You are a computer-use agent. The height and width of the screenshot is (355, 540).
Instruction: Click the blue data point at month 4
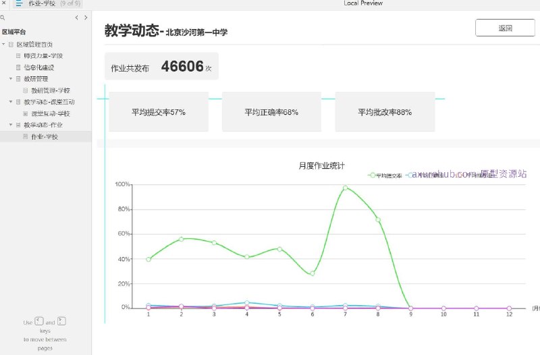[x=247, y=302]
